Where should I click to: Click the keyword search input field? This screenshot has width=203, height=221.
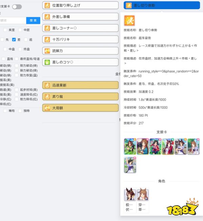(x=13, y=21)
